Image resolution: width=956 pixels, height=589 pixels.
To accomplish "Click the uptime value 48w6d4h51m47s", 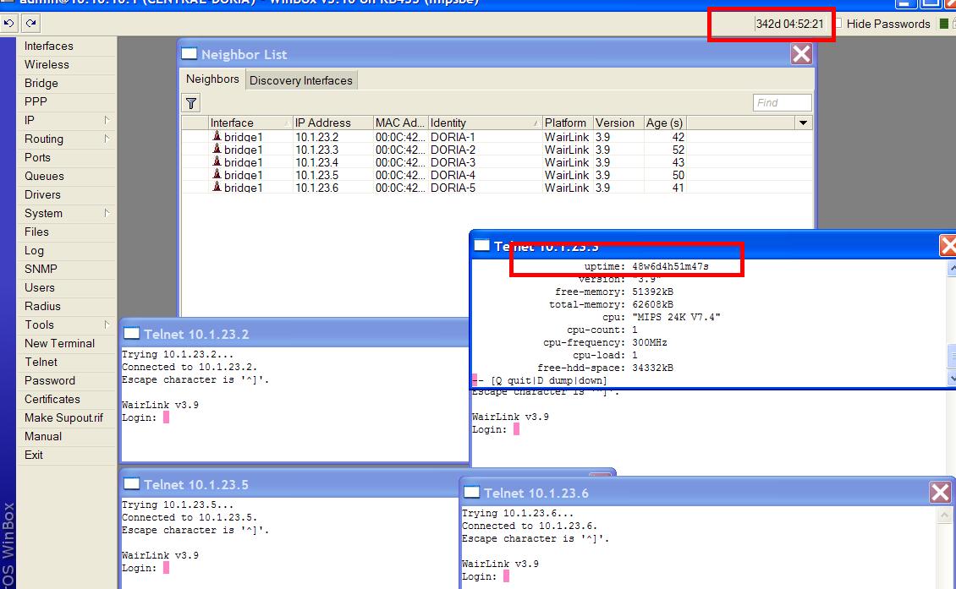I will click(670, 266).
